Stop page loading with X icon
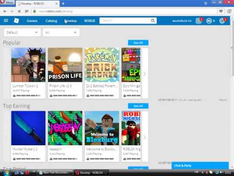Image resolution: width=234 pixels, height=176 pixels. [19, 11]
